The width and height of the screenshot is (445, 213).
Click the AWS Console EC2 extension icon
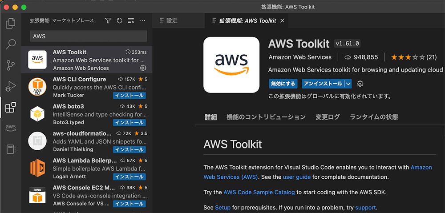[37, 195]
